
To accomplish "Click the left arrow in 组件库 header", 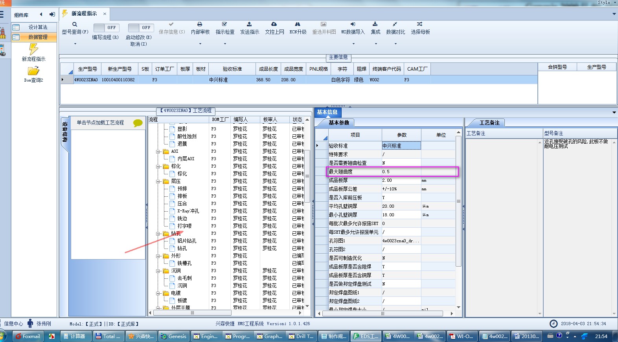I will [x=41, y=15].
